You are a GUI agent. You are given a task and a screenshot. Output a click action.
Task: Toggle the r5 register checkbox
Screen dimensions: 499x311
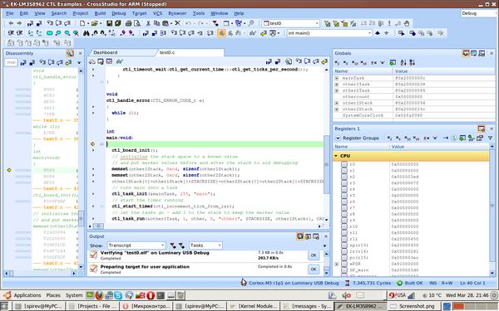click(344, 196)
